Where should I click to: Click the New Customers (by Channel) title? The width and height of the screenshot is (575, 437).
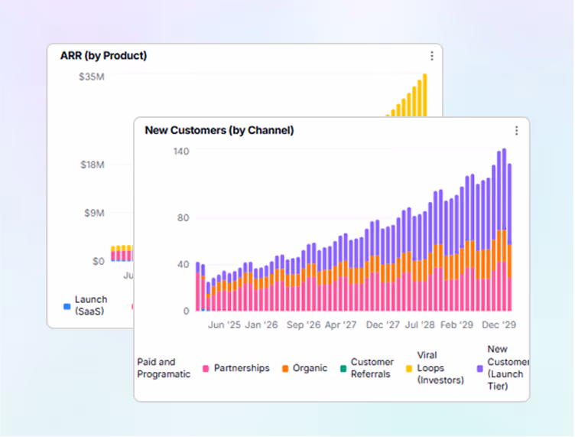[x=219, y=131]
